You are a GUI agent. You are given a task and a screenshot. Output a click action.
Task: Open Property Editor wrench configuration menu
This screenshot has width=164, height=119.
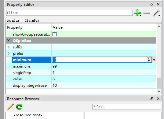(x=156, y=13)
